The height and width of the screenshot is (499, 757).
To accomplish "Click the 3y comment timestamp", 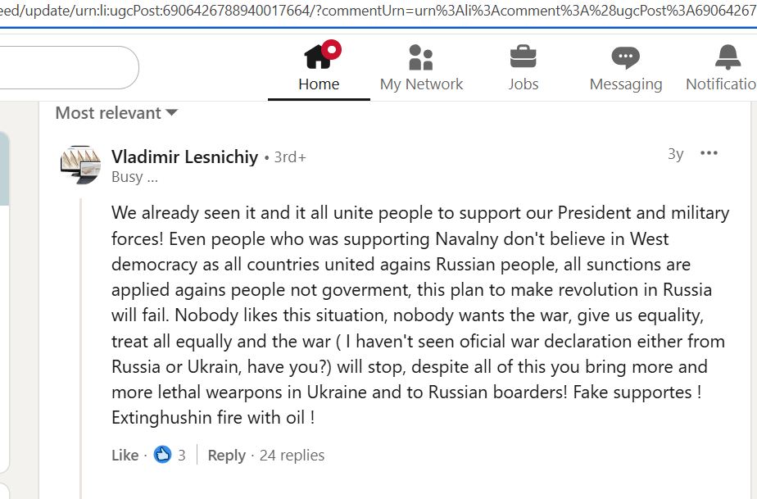I will point(675,154).
